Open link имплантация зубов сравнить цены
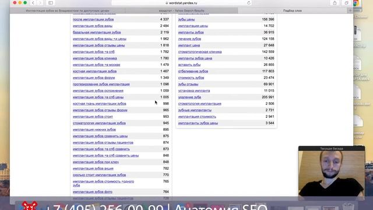373x210 pixels. pos(100,136)
